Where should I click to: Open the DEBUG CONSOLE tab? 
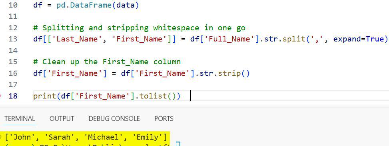click(114, 118)
